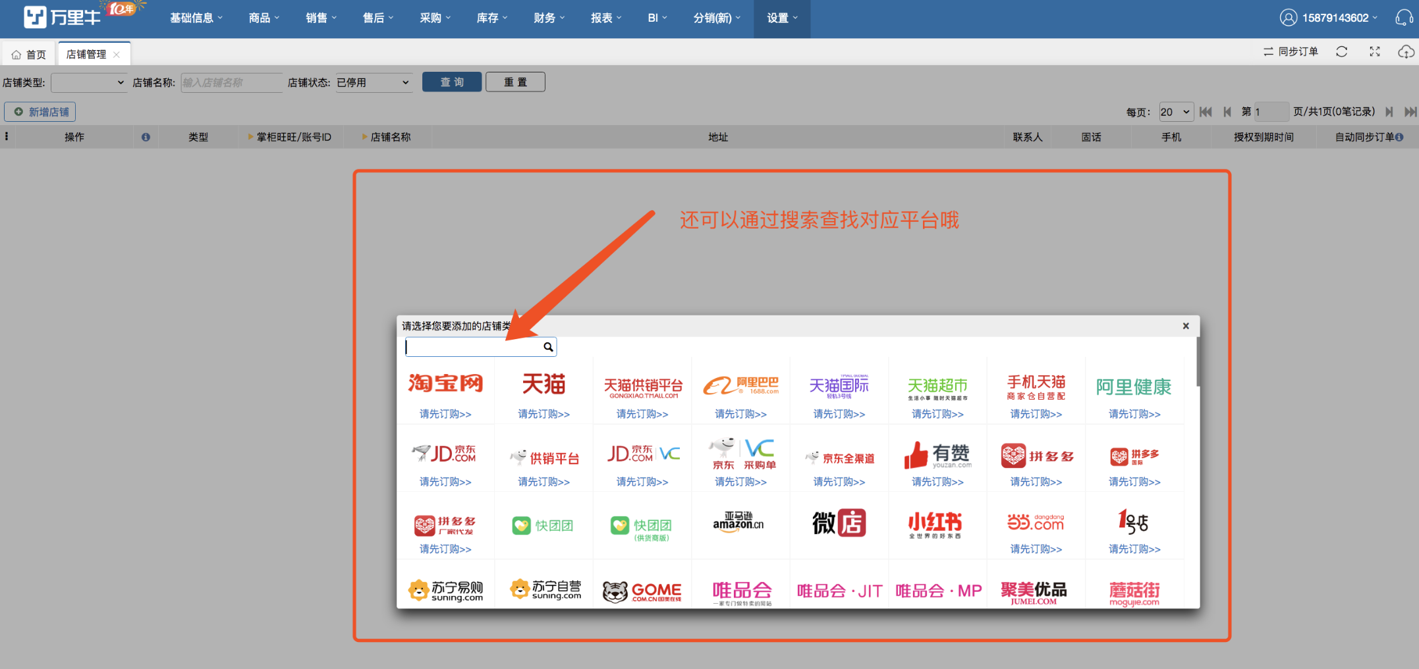Close the store type selection dialog
Image resolution: width=1419 pixels, height=669 pixels.
coord(1186,326)
